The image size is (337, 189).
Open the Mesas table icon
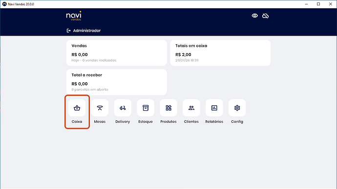coord(100,108)
